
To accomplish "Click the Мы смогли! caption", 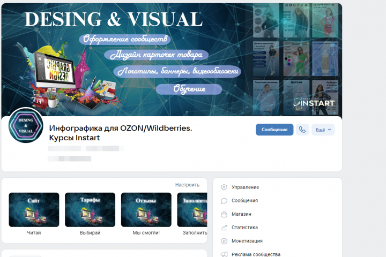I will 146,233.
